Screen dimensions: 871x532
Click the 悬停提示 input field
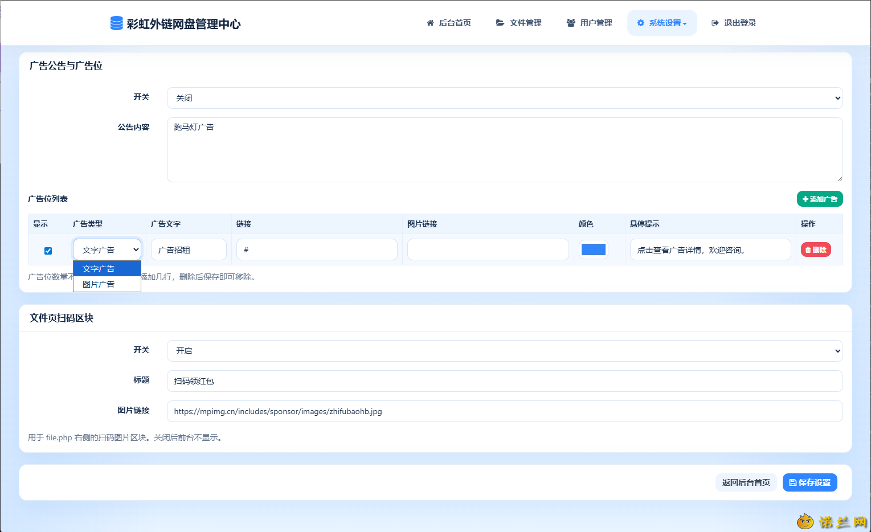tap(710, 249)
